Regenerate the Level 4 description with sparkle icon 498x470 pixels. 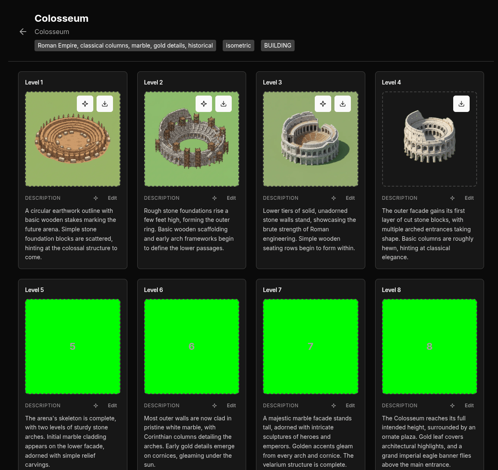point(452,198)
